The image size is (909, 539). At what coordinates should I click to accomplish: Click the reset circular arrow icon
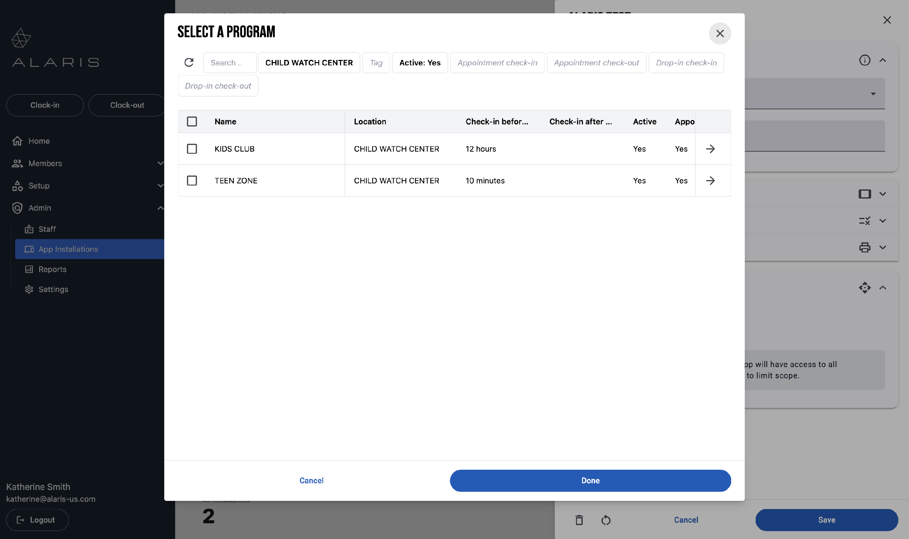pos(606,520)
